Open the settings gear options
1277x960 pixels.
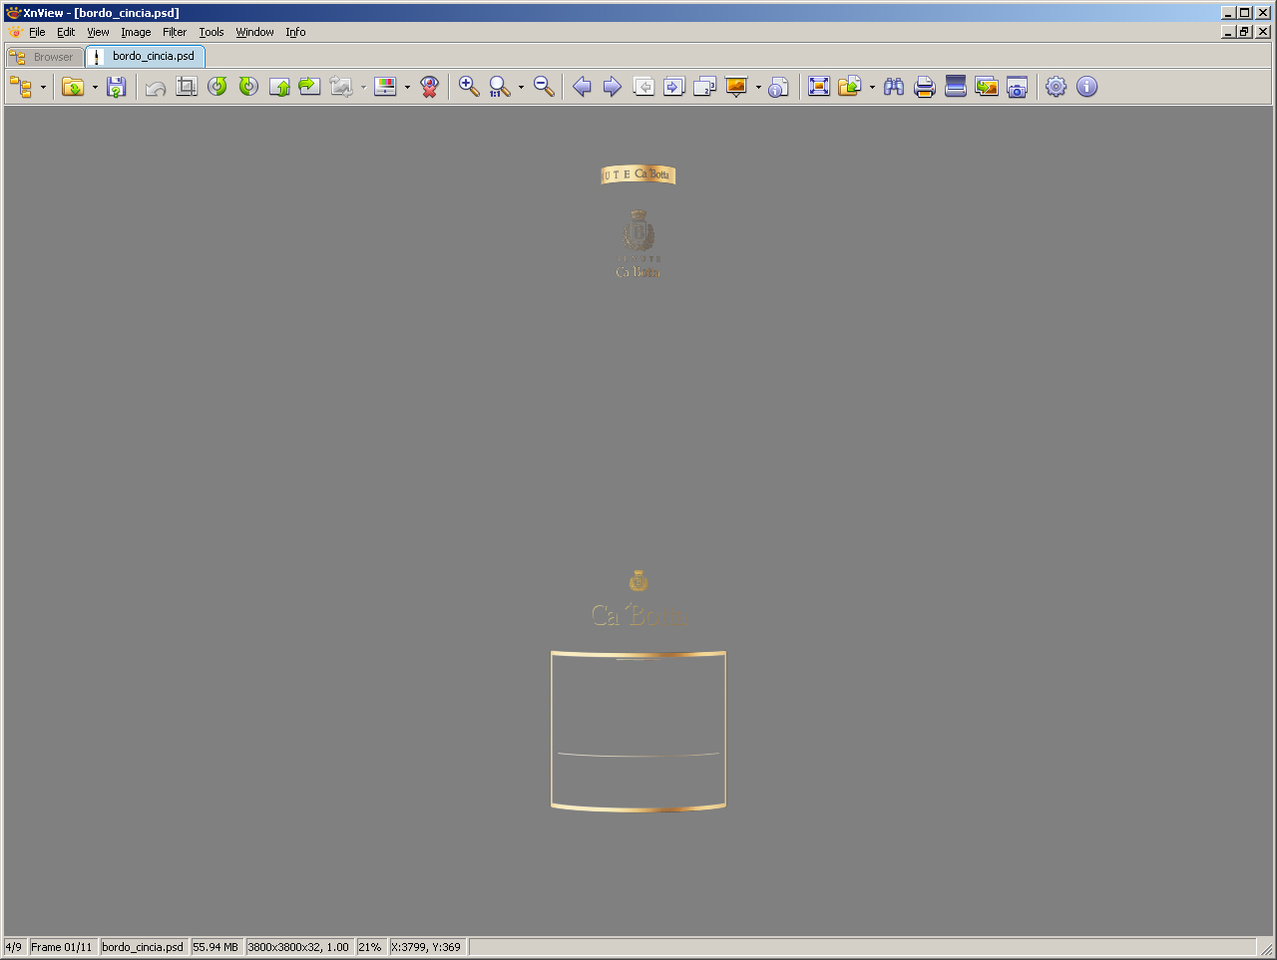click(x=1056, y=87)
